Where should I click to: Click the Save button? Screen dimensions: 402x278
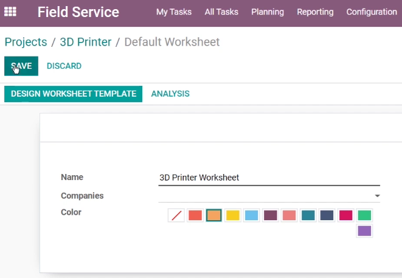click(21, 66)
